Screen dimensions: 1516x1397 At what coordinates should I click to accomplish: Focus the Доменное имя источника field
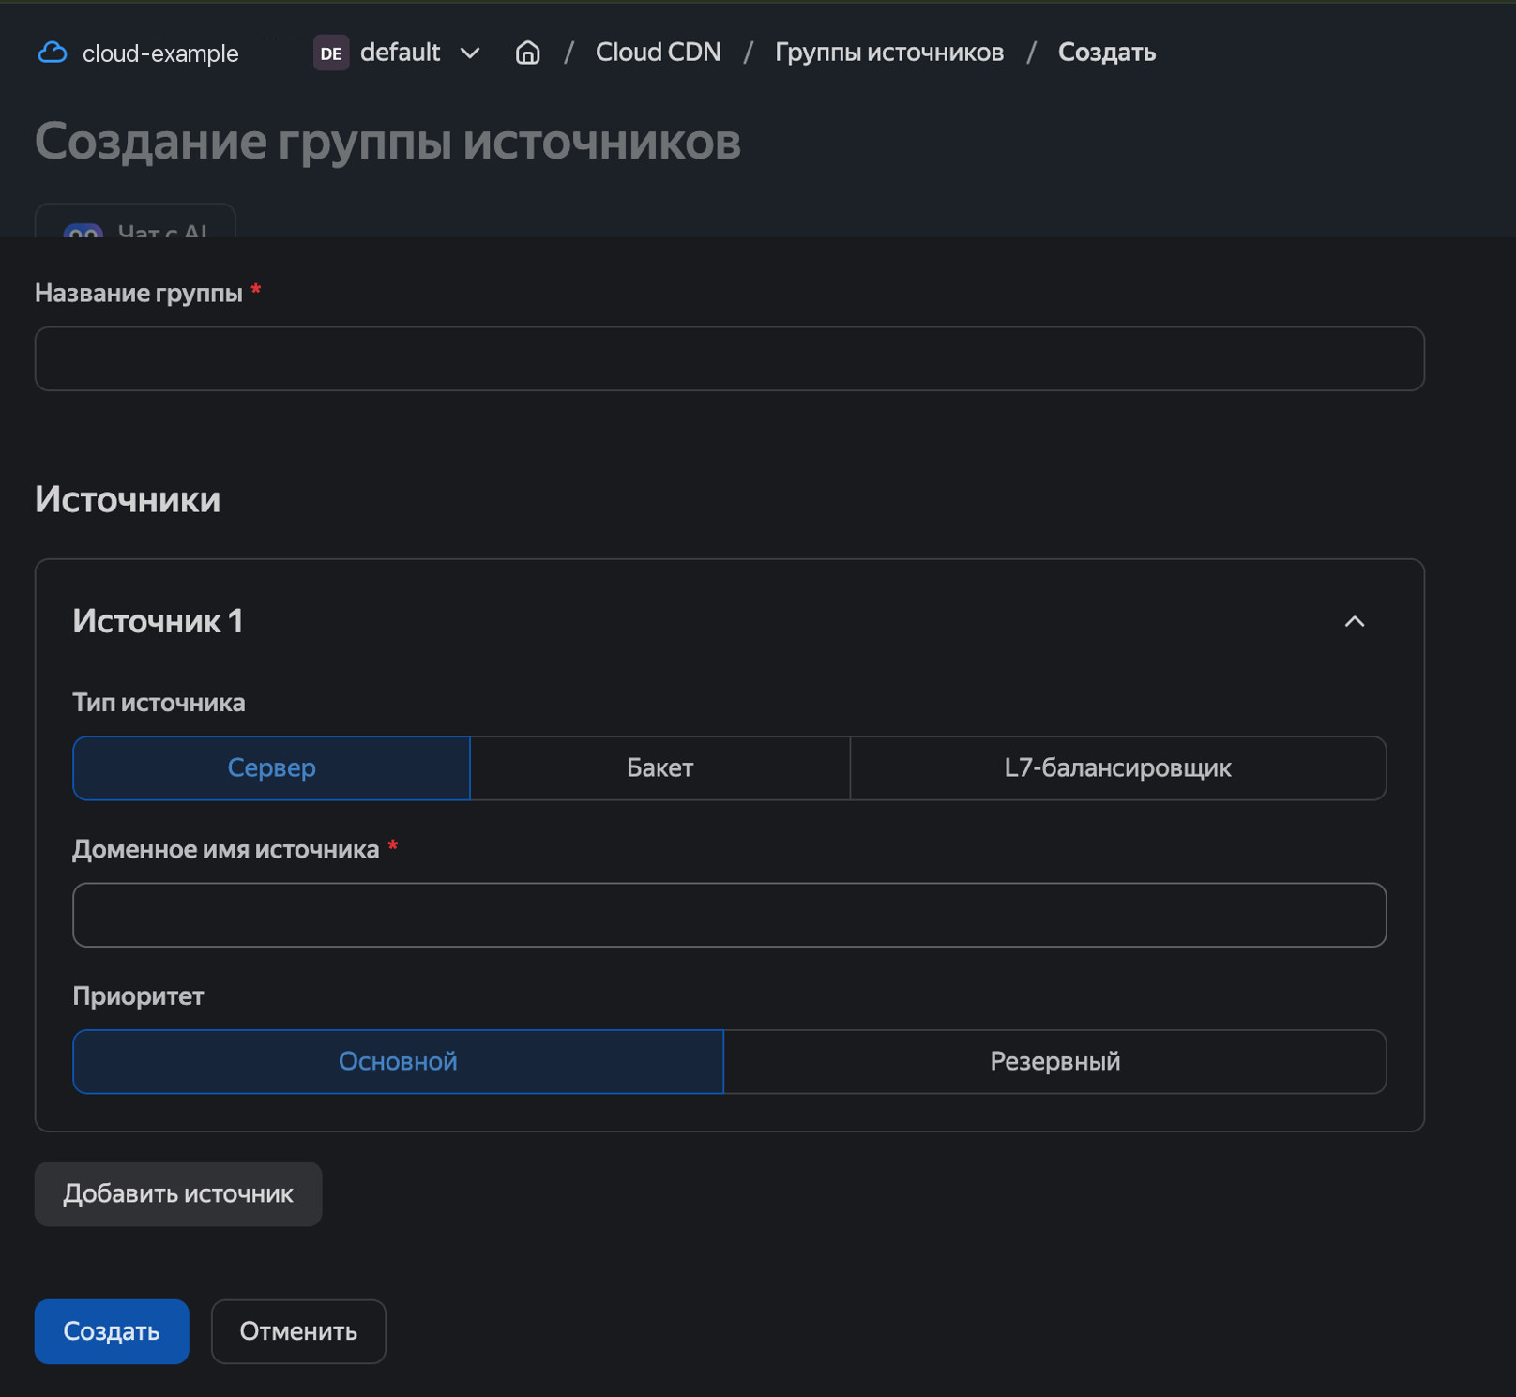pos(729,915)
